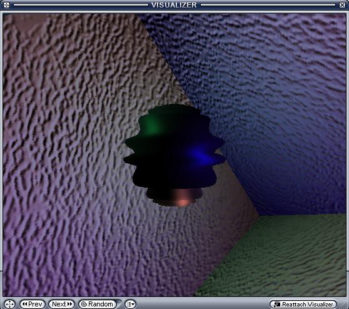The width and height of the screenshot is (349, 309).
Task: Toggle the Random indicator light
Action: coord(119,302)
